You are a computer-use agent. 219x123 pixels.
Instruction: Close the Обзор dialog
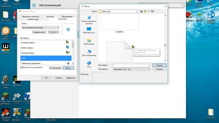pos(165,6)
